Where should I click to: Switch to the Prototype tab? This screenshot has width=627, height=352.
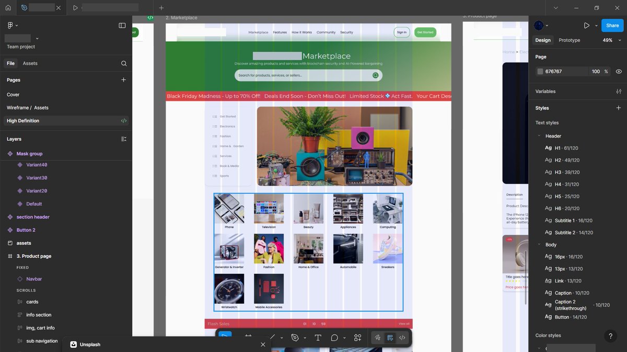point(569,40)
